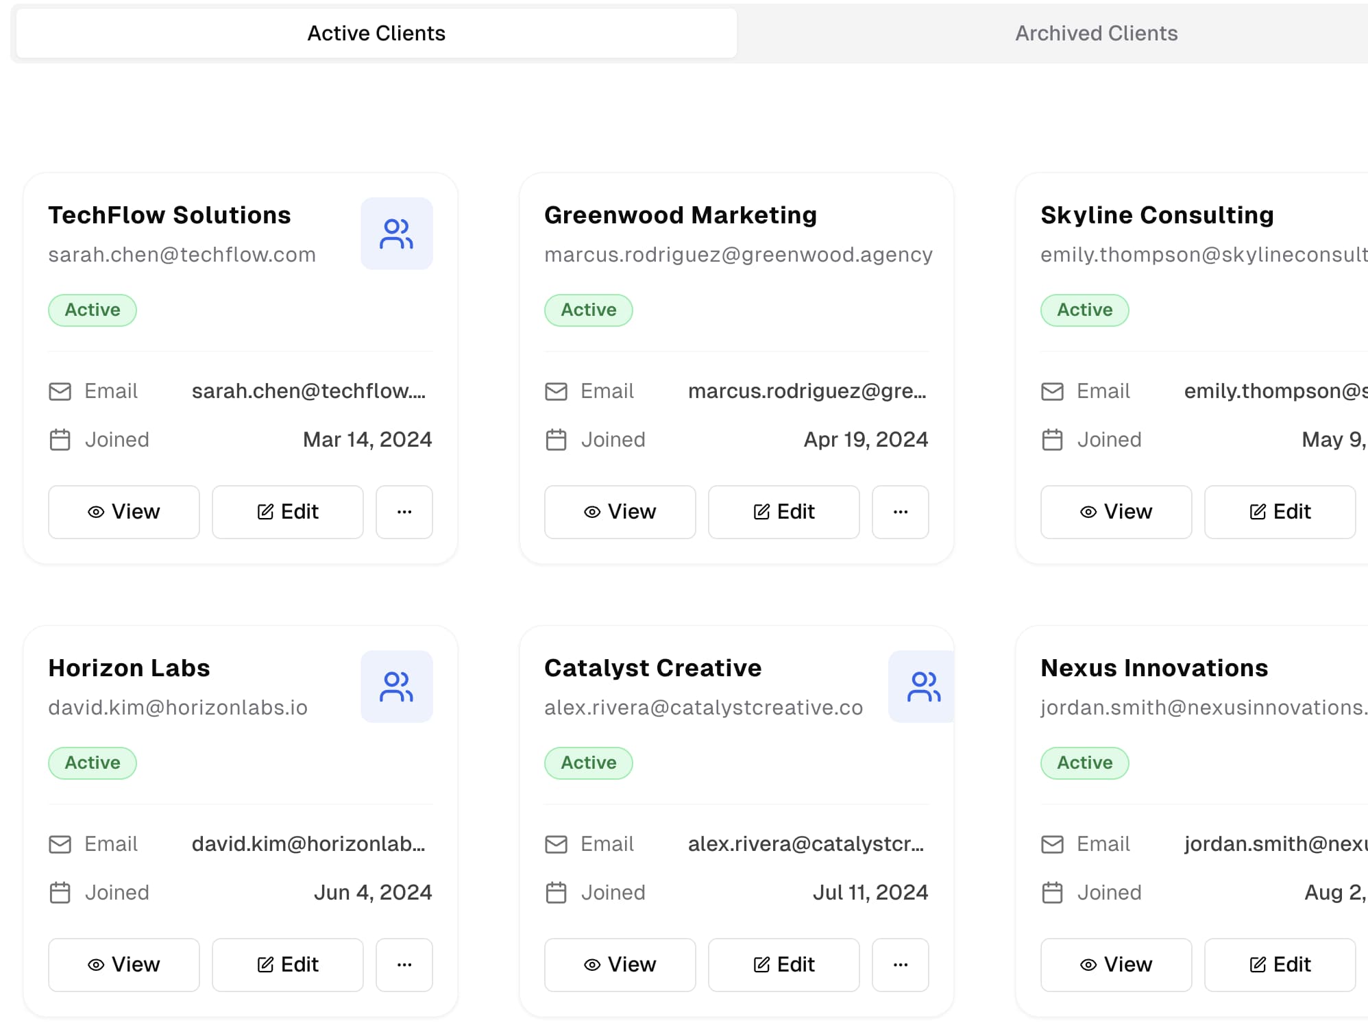Screen dimensions: 1368x1025
Task: Click calendar icon on Greenwood Marketing card
Action: pos(556,440)
